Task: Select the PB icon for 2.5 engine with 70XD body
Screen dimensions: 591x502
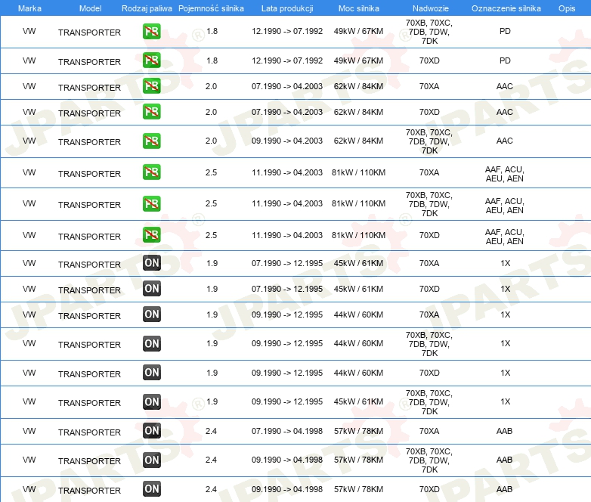Action: [151, 235]
